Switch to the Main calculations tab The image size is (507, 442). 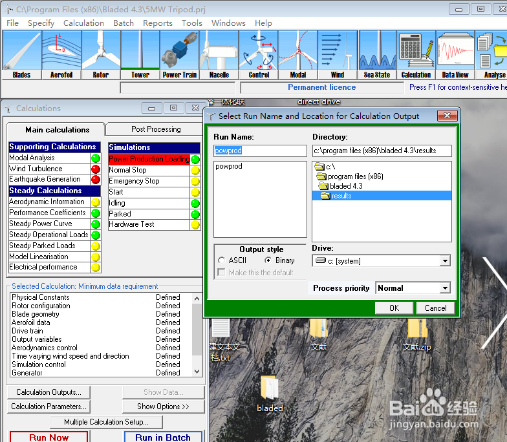tap(57, 130)
